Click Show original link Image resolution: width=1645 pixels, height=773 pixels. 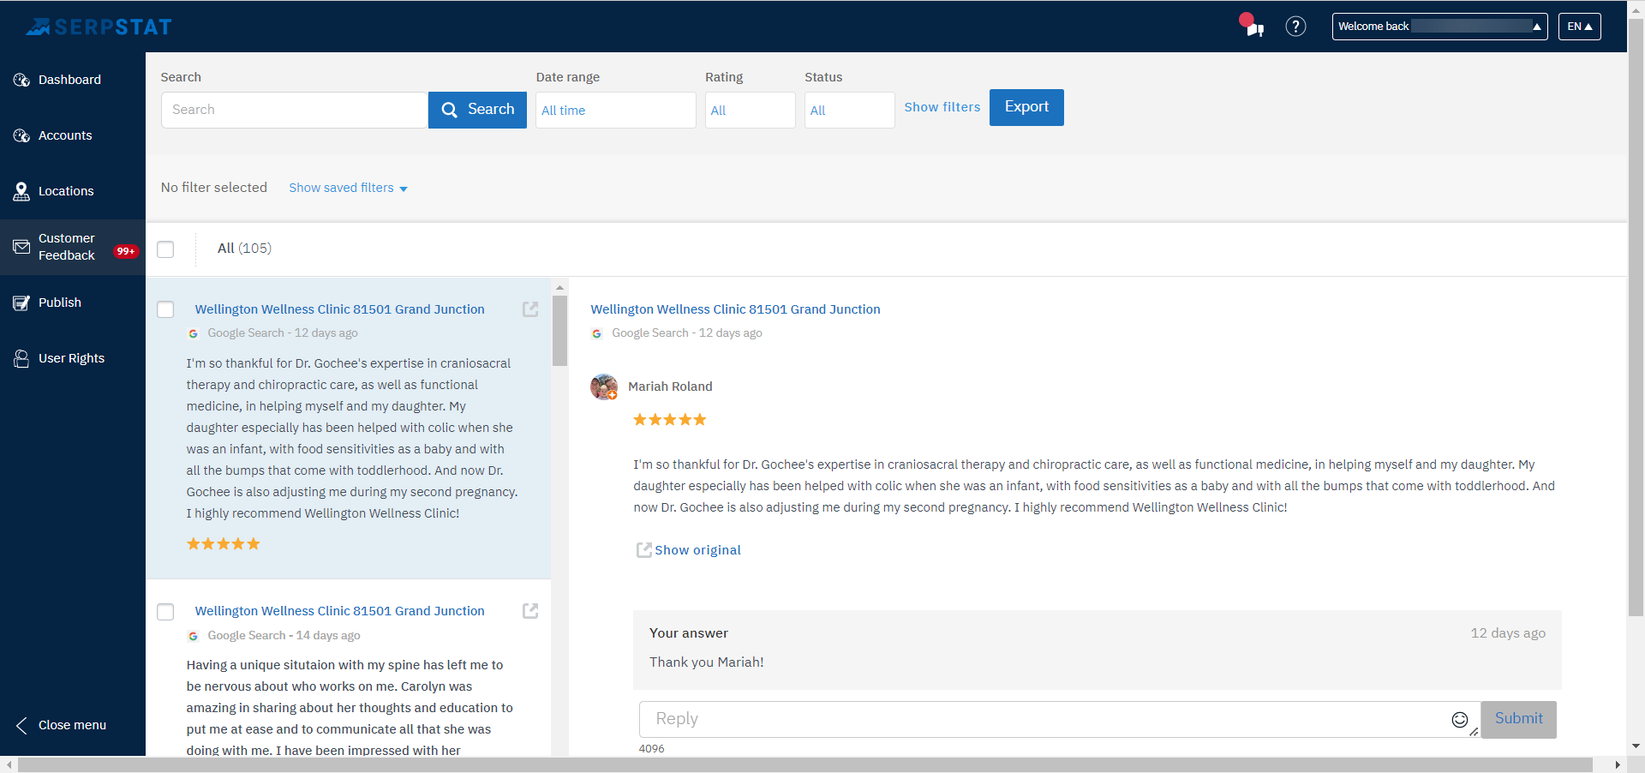[697, 550]
